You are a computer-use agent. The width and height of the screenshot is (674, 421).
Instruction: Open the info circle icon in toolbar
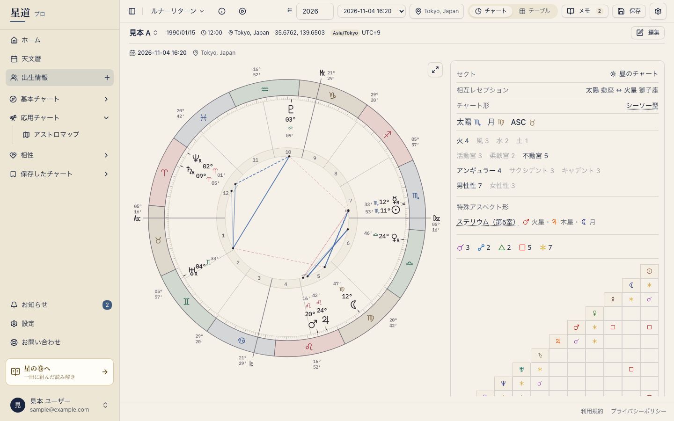coord(222,11)
